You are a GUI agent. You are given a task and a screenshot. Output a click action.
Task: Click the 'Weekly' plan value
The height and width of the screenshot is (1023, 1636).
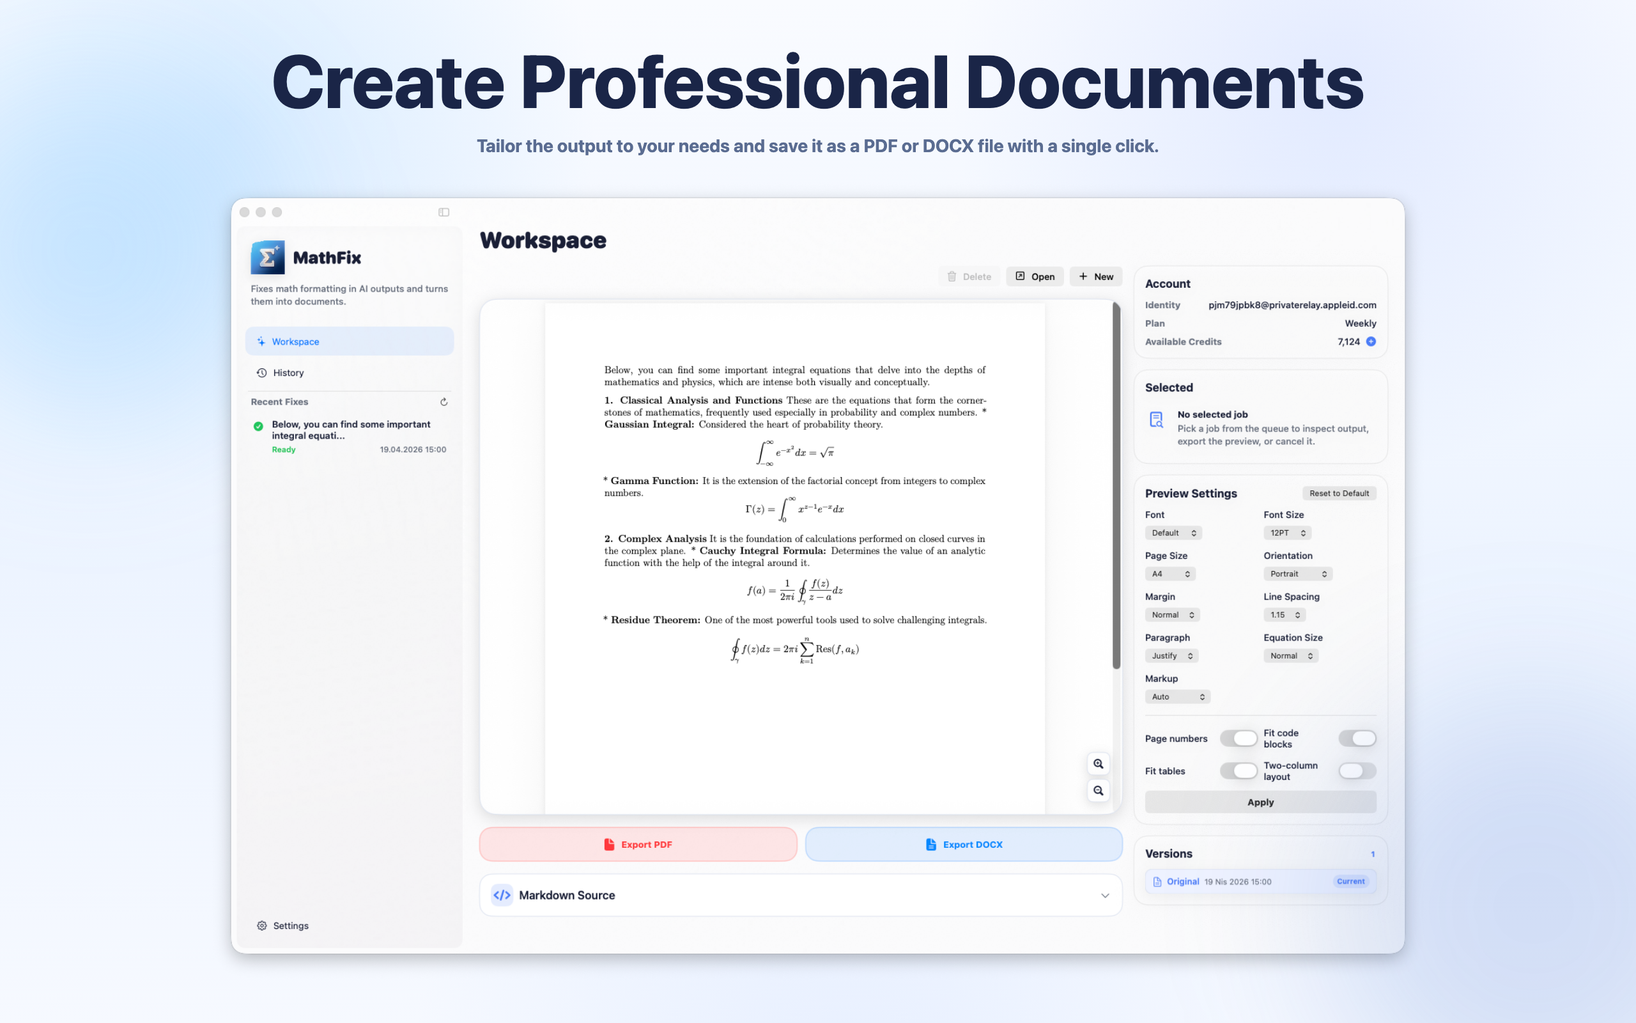click(1360, 324)
